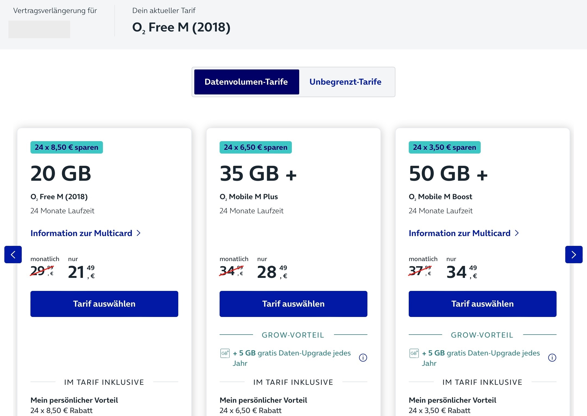
Task: Click the '20 GB' heading
Action: [x=61, y=173]
